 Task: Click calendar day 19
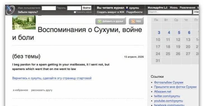(x=178, y=47)
